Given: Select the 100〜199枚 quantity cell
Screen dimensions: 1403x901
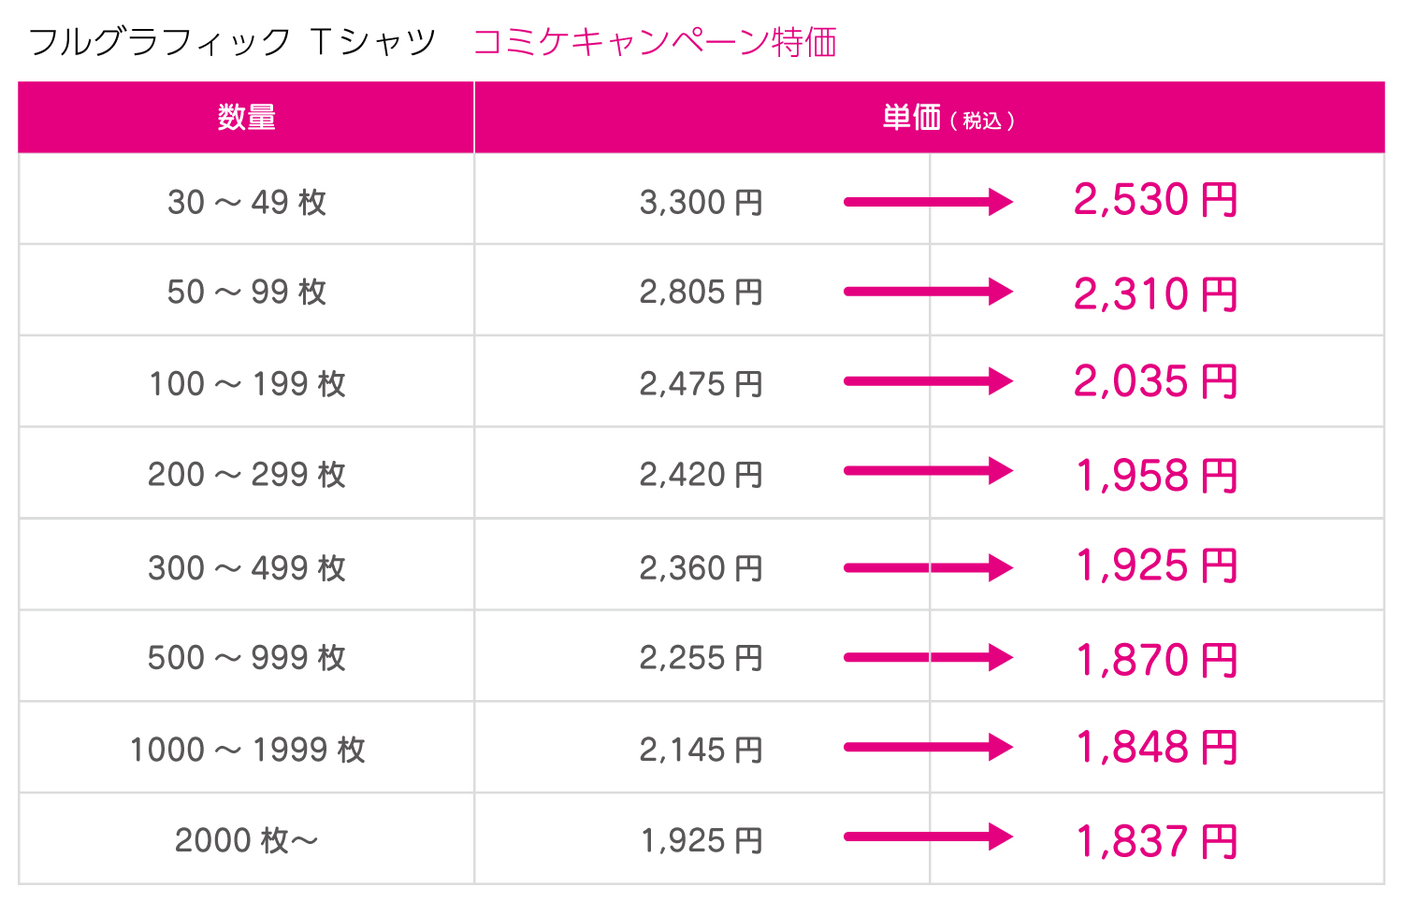Looking at the screenshot, I should [247, 383].
